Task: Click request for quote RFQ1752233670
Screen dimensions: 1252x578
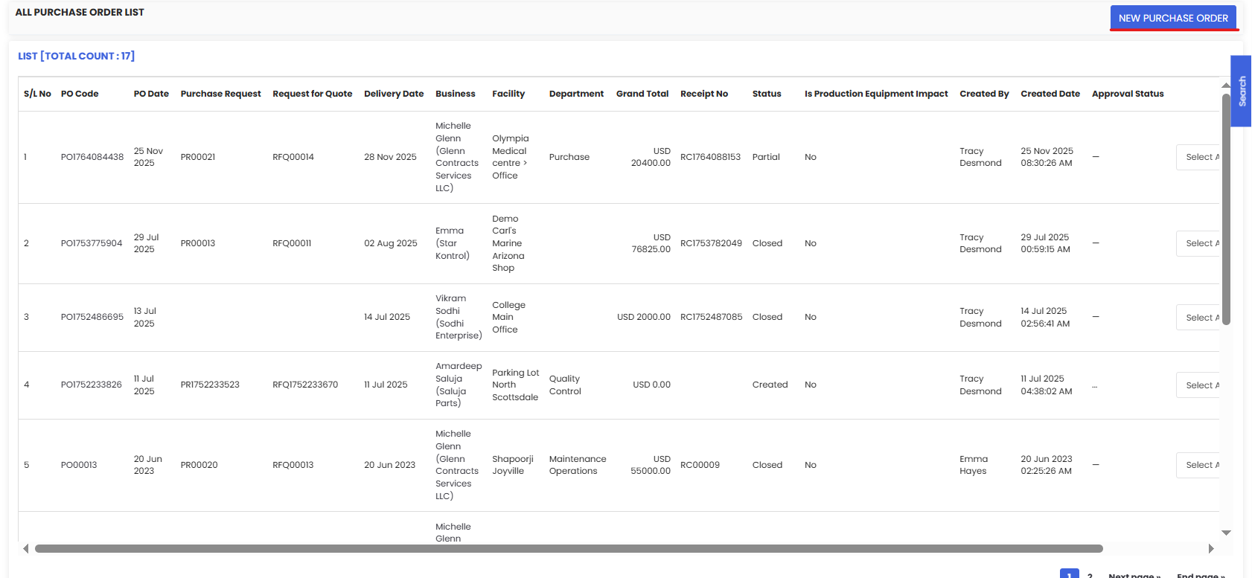Action: click(305, 385)
